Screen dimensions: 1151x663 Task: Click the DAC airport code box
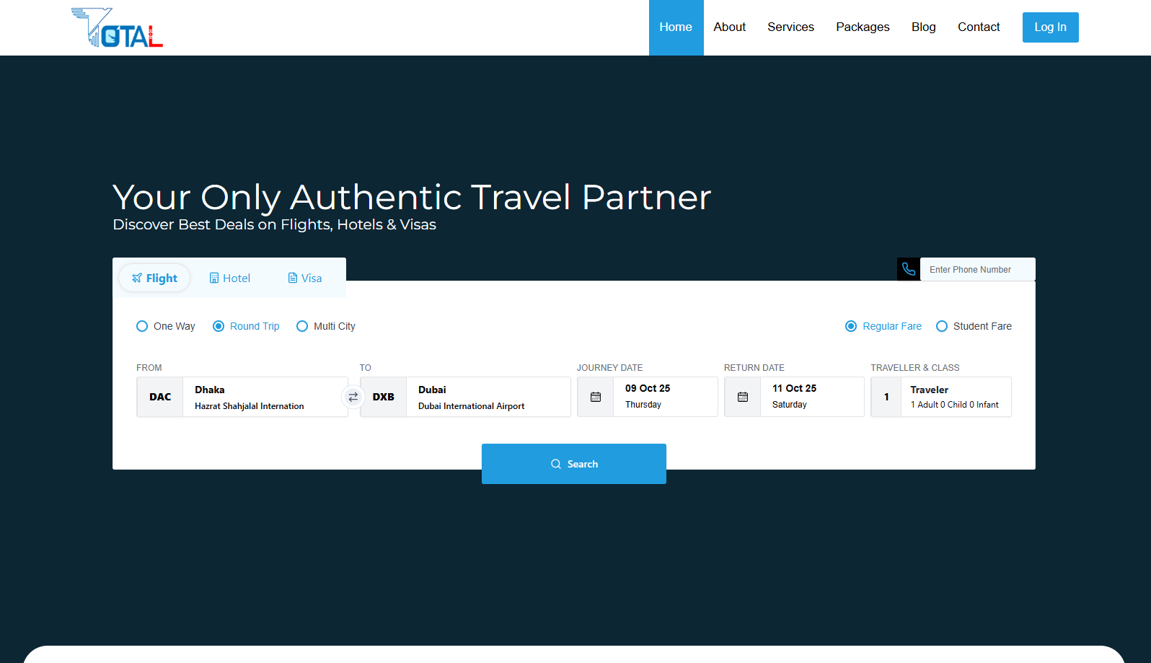160,397
